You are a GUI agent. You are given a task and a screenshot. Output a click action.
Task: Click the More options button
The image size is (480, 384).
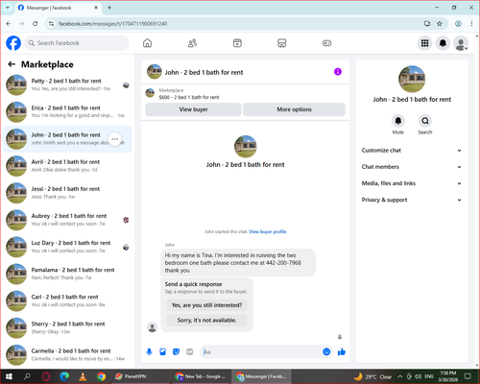click(x=294, y=109)
